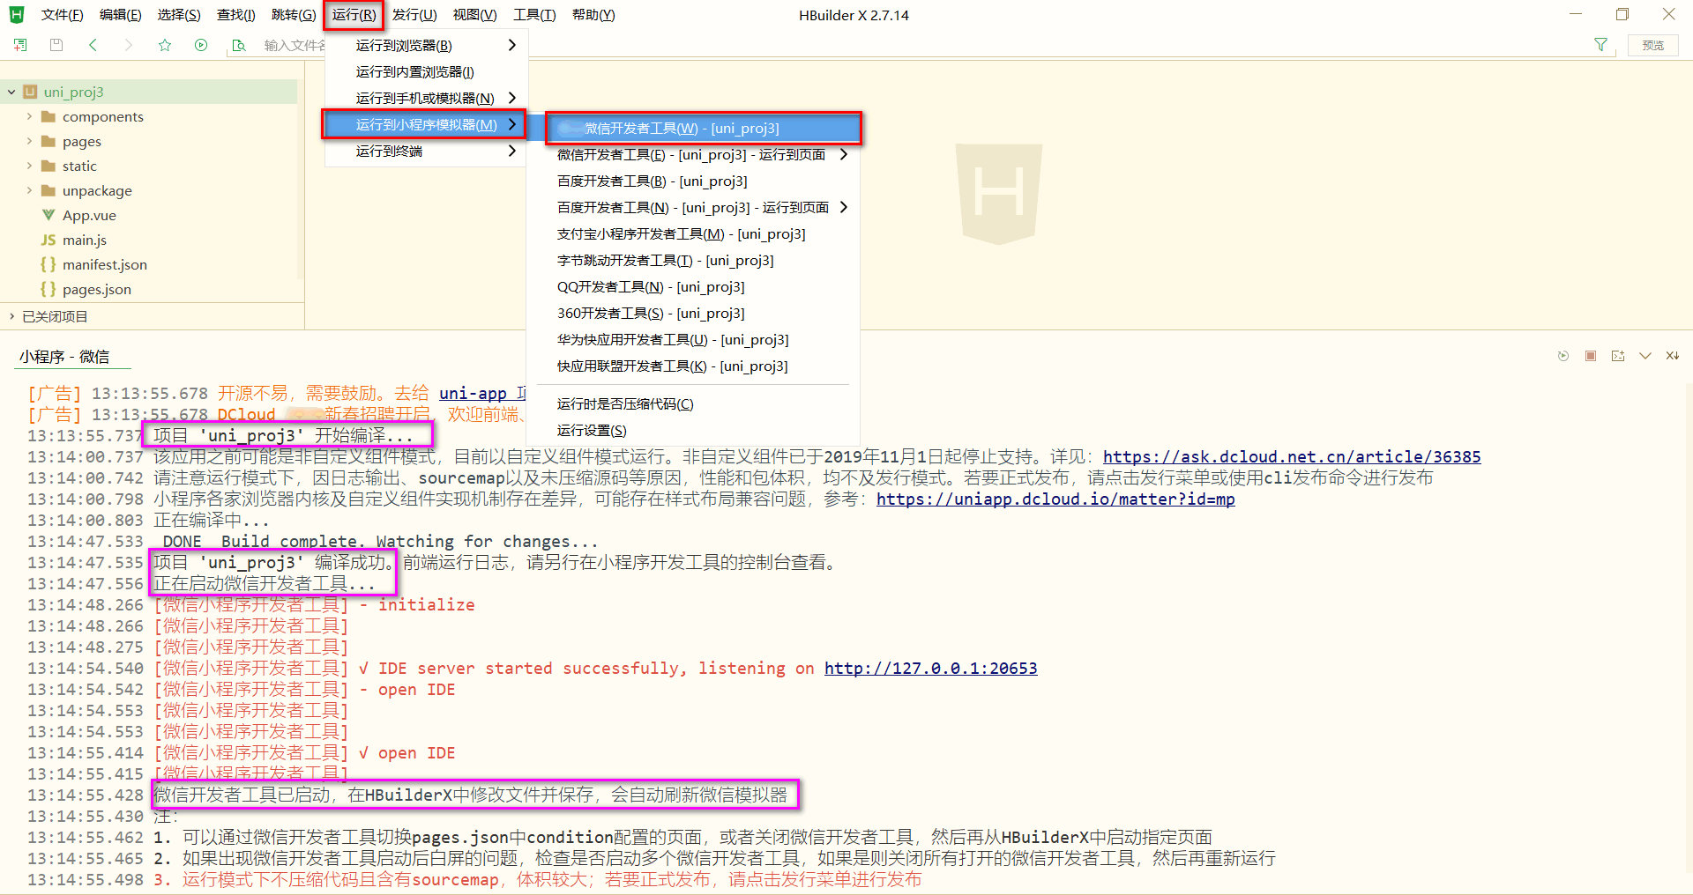Open the 编辑(E) menu
The width and height of the screenshot is (1693, 895).
coord(120,15)
